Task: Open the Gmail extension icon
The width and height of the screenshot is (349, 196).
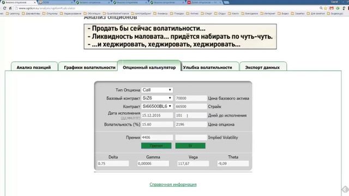Action: (332, 8)
